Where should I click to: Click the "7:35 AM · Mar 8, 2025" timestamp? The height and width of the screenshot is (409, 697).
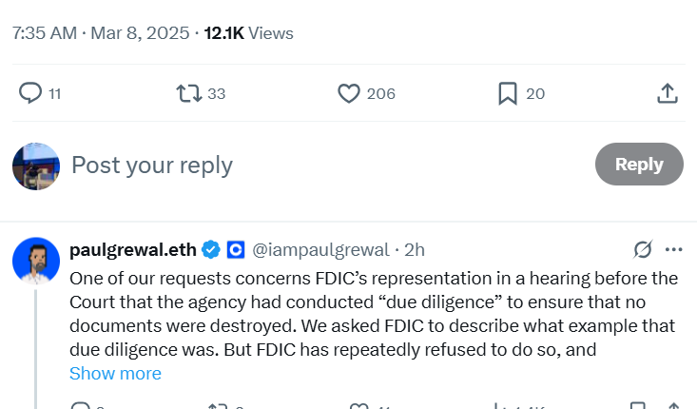click(99, 33)
